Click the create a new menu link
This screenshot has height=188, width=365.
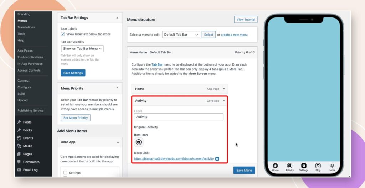[x=234, y=35]
